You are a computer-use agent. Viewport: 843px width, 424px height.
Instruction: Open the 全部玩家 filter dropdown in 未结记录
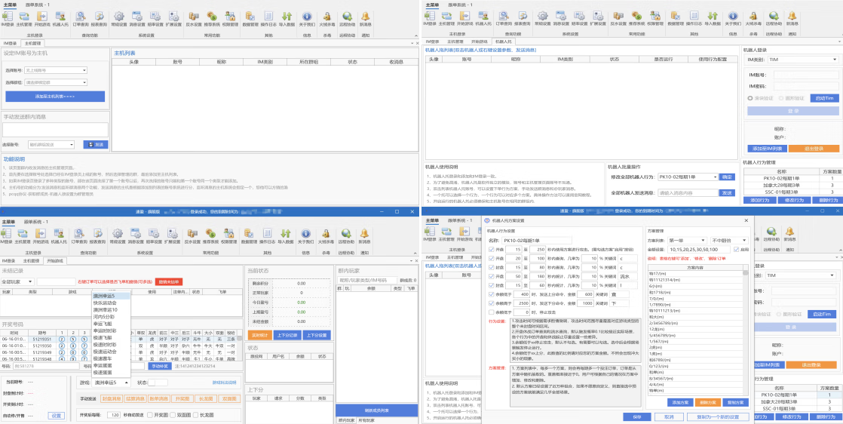pos(17,281)
